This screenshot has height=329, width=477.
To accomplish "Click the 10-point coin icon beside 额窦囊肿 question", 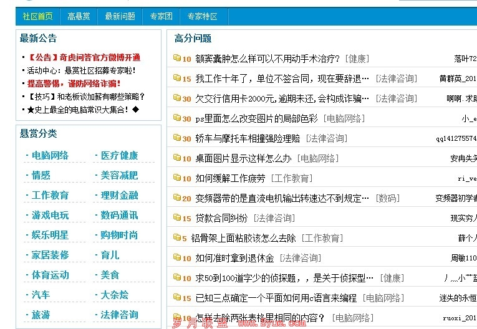I will tap(177, 59).
